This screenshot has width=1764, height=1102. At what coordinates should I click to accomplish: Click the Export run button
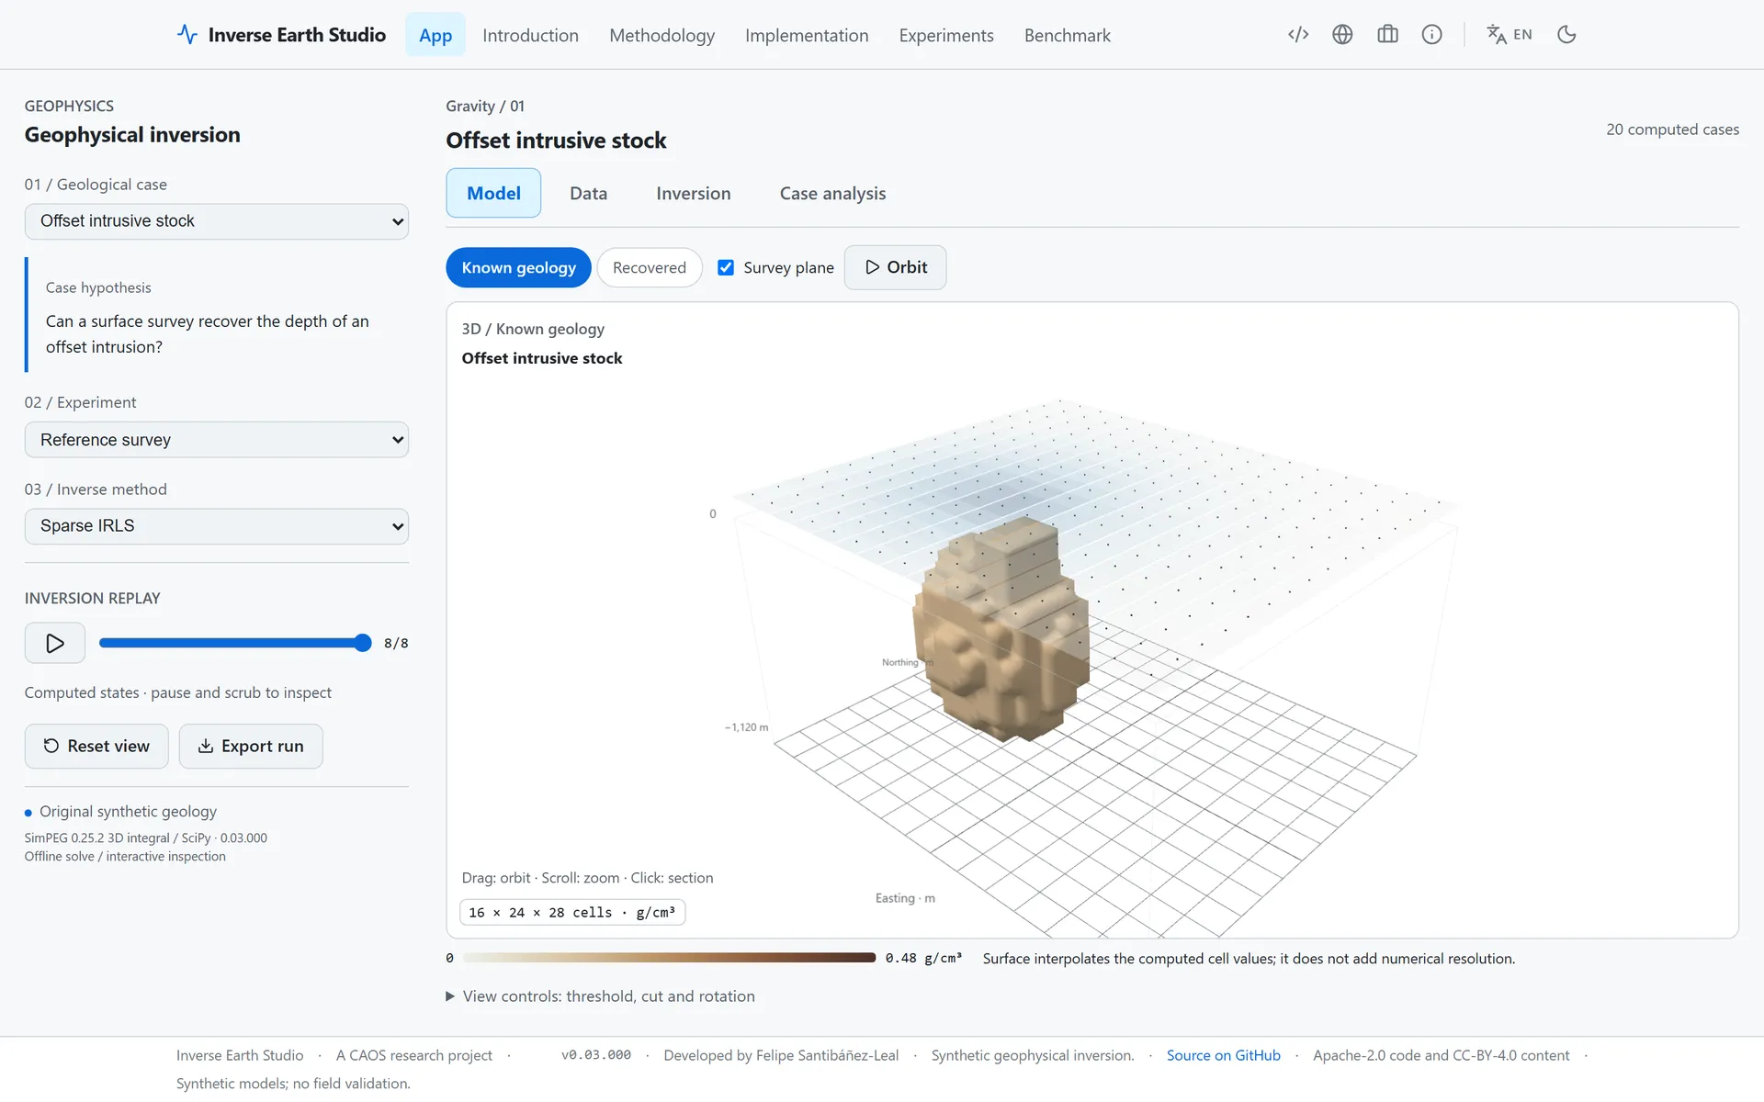[251, 746]
